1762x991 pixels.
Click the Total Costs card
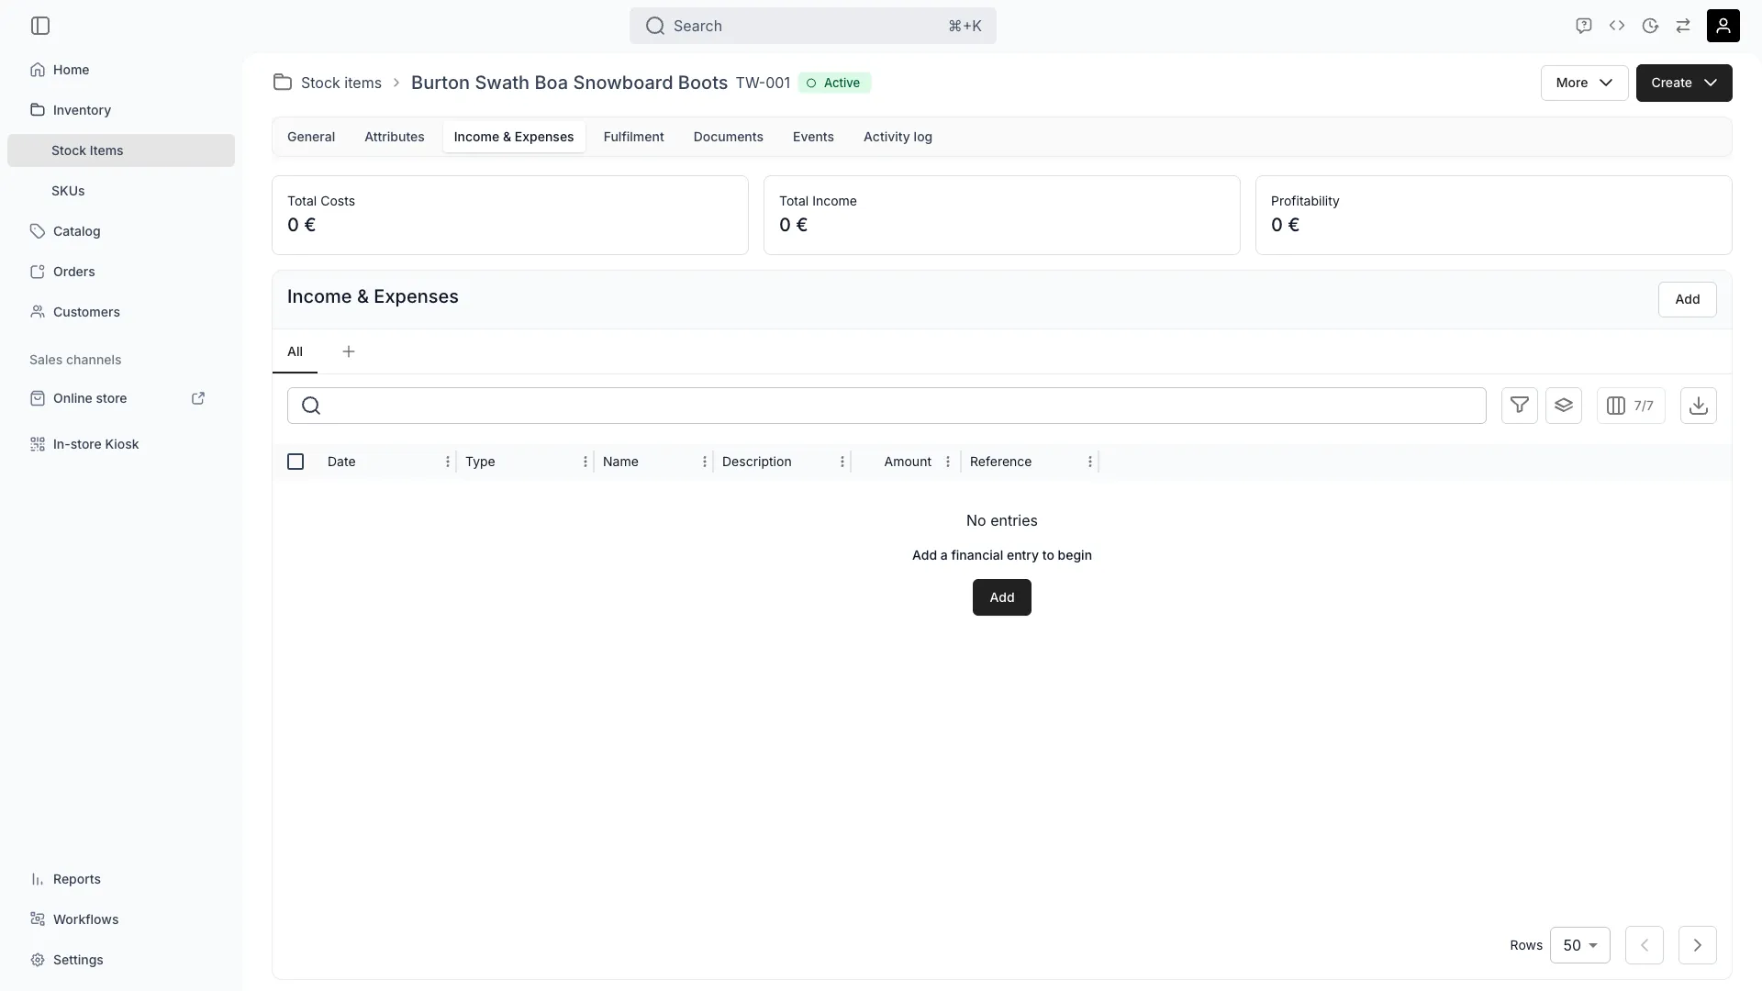pyautogui.click(x=510, y=215)
